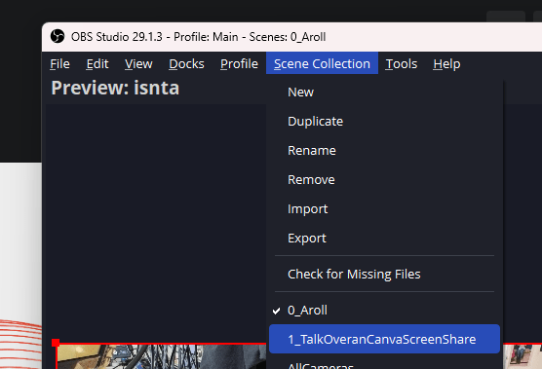Open the Edit menu
The height and width of the screenshot is (369, 542).
(x=97, y=64)
